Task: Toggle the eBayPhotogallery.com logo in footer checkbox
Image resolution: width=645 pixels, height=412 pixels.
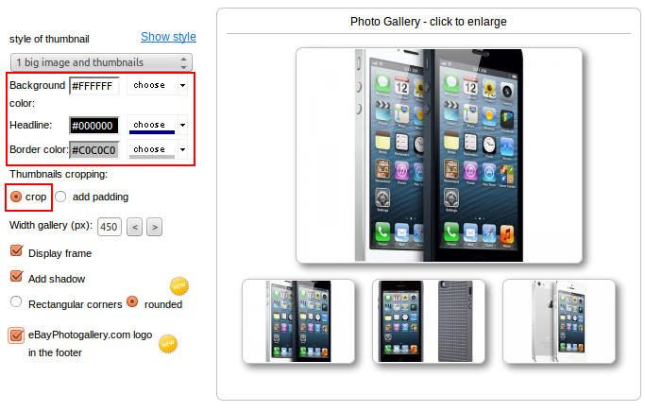Action: point(16,335)
